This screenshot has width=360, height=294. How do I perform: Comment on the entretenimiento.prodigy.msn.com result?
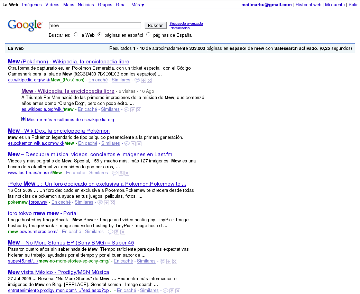(x=166, y=291)
